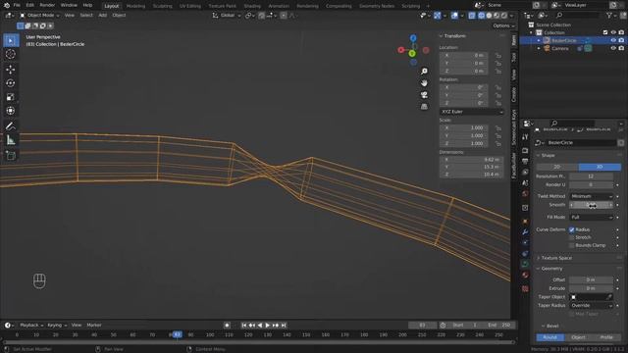Open the Fill Mode dropdown

pyautogui.click(x=592, y=218)
